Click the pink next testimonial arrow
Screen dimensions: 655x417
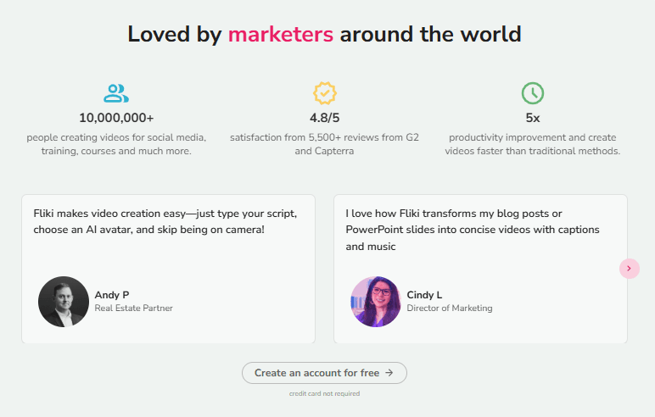click(629, 268)
